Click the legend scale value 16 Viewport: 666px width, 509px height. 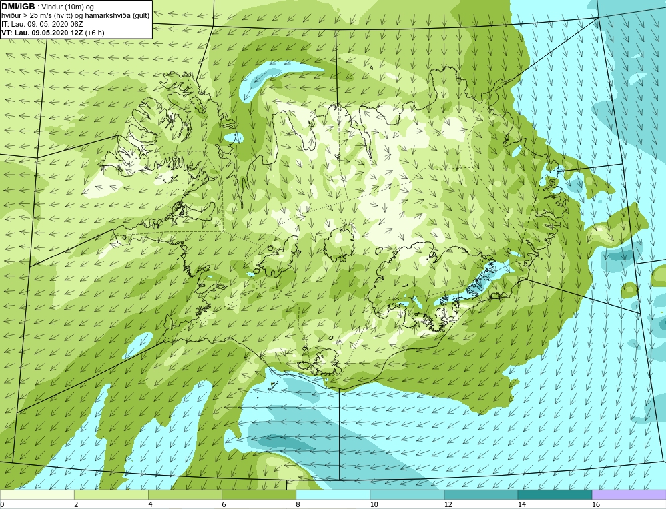[596, 504]
